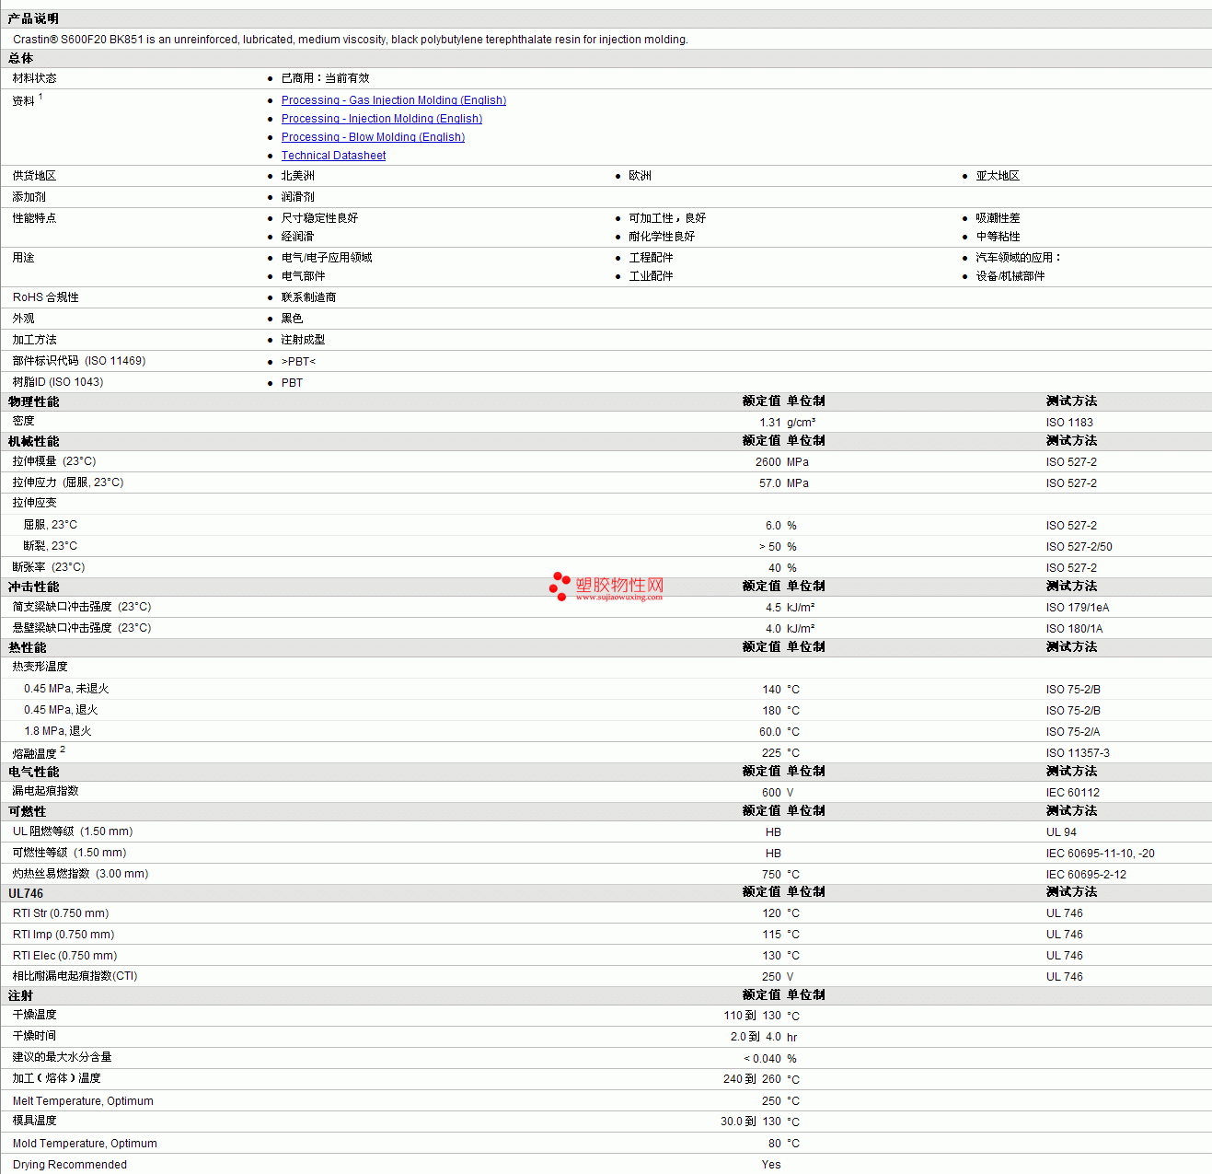Viewport: 1212px width, 1174px height.
Task: Click the 材料状态 row label
Action: pyautogui.click(x=34, y=78)
